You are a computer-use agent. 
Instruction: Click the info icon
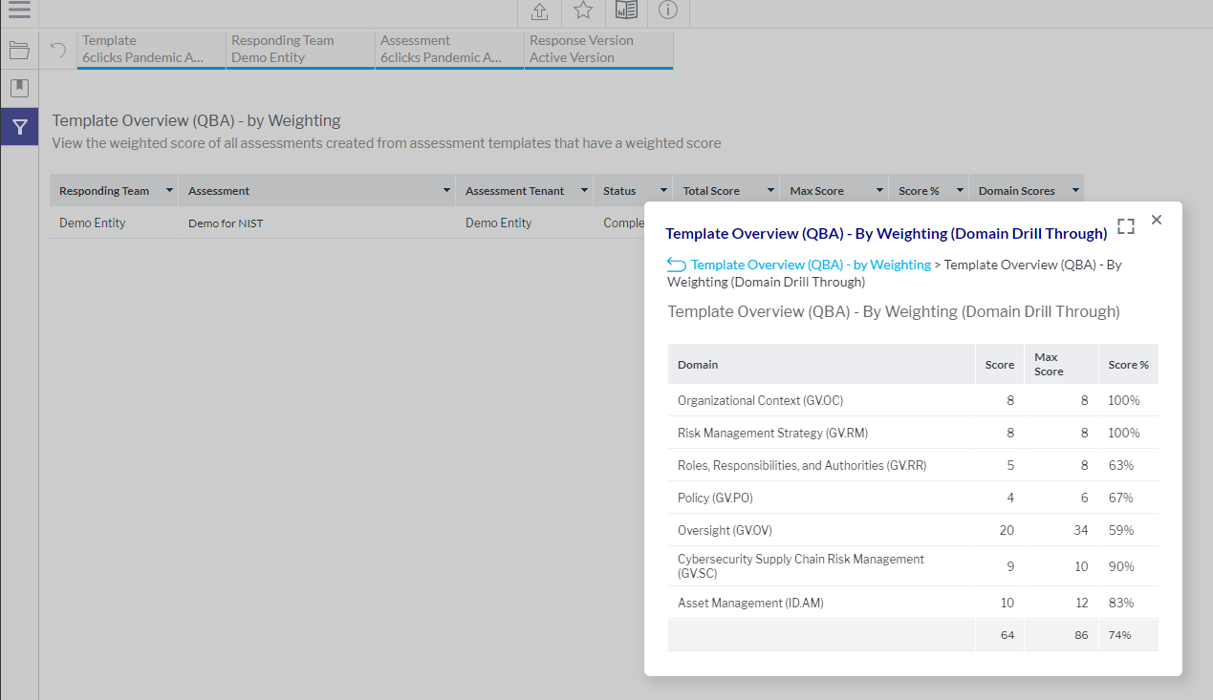point(668,11)
